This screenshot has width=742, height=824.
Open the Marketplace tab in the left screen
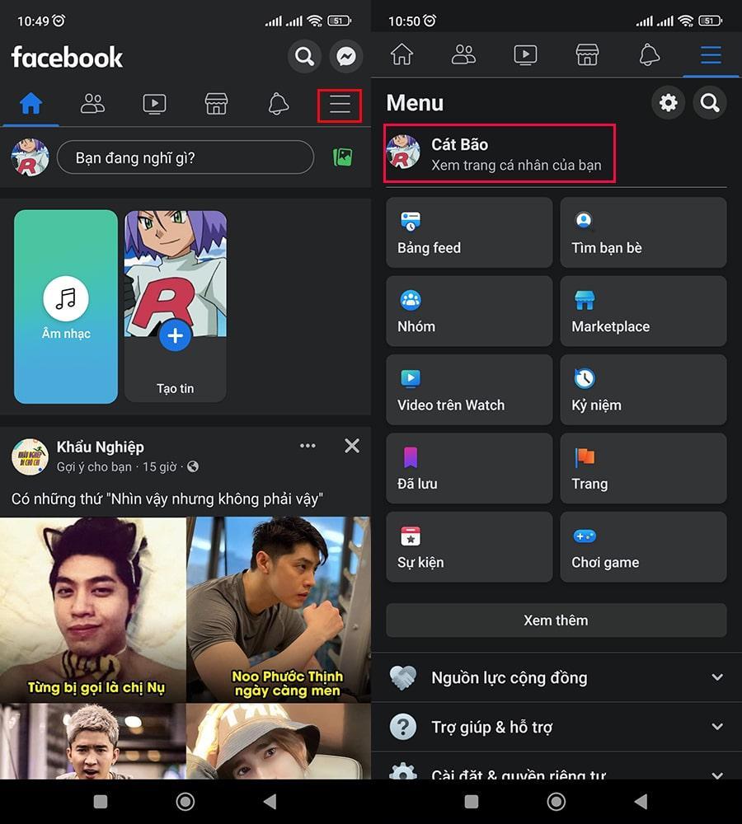tap(216, 104)
